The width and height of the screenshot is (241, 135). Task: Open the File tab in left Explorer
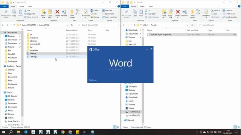[x=4, y=6]
